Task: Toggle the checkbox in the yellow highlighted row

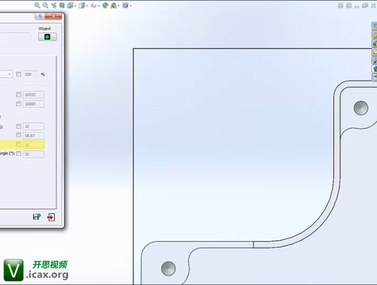Action: pyautogui.click(x=18, y=144)
